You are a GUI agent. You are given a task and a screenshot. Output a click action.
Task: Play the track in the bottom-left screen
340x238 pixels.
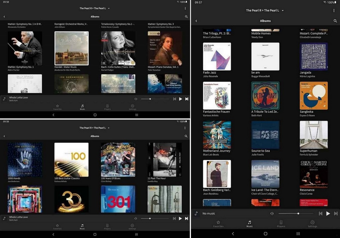tap(180, 218)
